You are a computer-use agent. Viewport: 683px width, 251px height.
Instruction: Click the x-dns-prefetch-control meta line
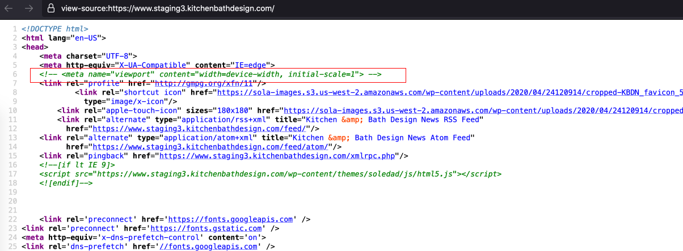point(144,237)
